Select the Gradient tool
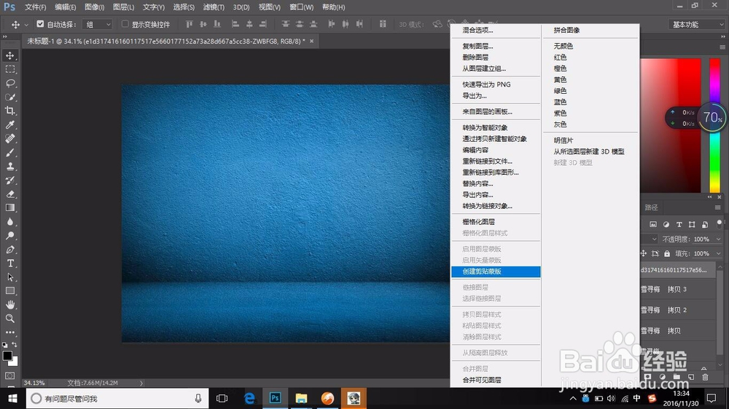The width and height of the screenshot is (729, 409). pos(9,208)
